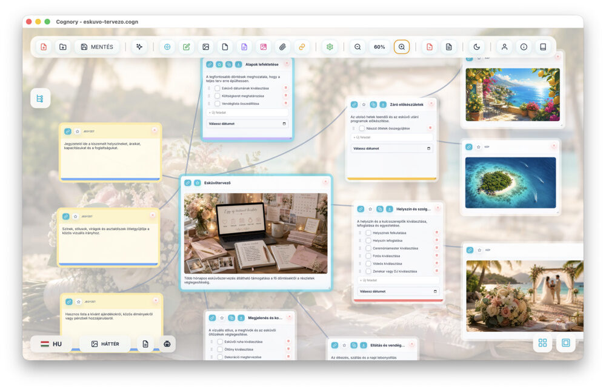This screenshot has height=390, width=606.
Task: Add central node with blue target icon
Action: pos(167,47)
